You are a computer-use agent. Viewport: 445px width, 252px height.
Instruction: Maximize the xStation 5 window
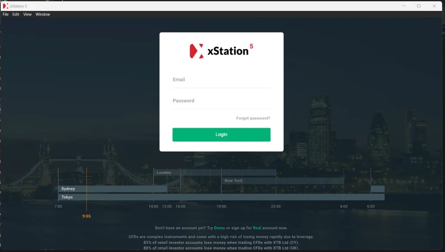[419, 6]
